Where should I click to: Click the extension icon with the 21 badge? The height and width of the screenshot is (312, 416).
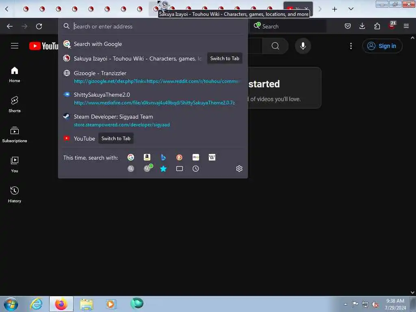point(392,26)
